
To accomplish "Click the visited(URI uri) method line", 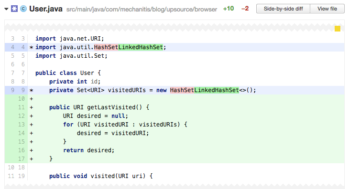I will click(101, 176).
